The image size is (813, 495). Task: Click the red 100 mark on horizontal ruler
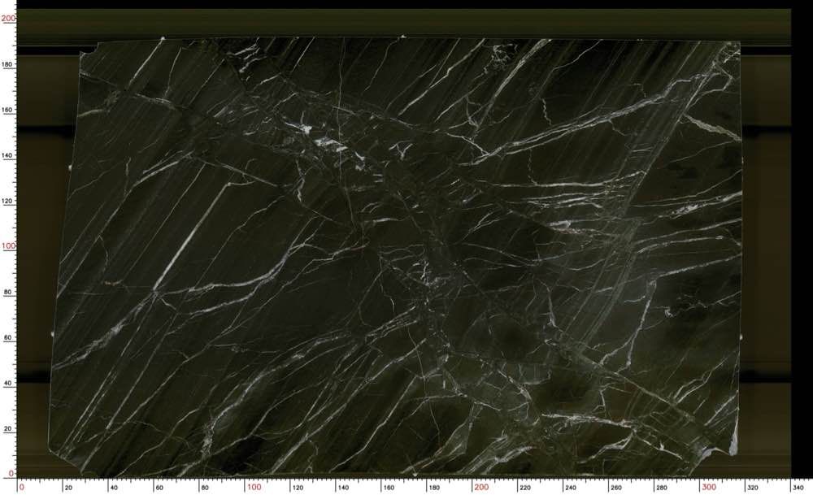point(254,488)
